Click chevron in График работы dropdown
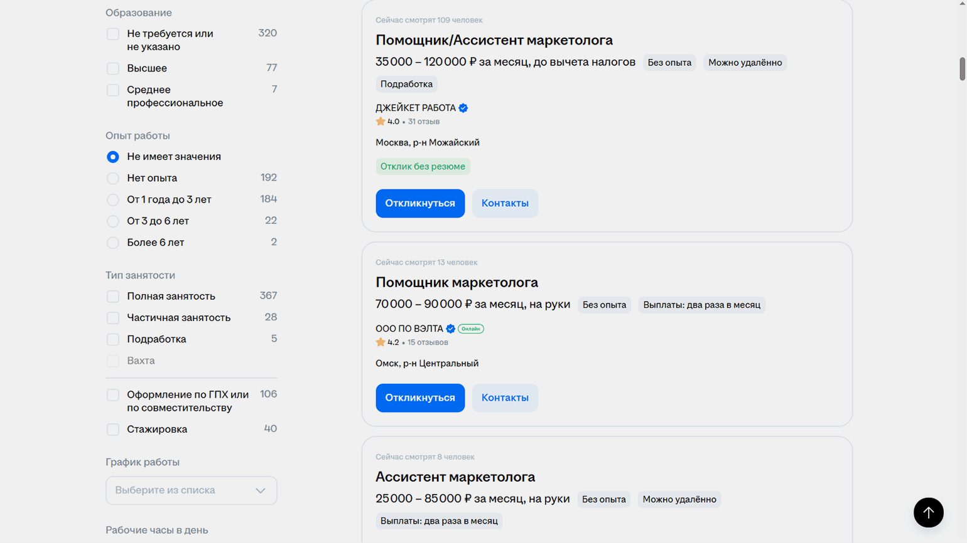967x543 pixels. (261, 490)
